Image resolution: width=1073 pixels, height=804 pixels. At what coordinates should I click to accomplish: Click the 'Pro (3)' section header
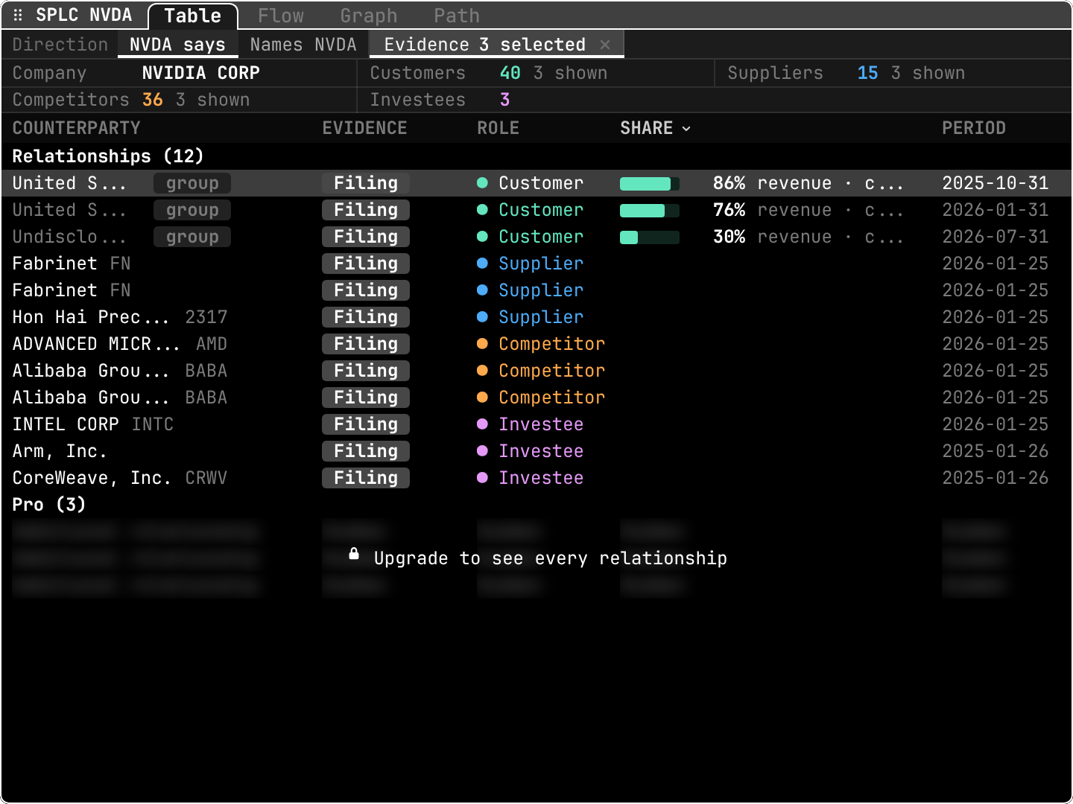point(49,505)
